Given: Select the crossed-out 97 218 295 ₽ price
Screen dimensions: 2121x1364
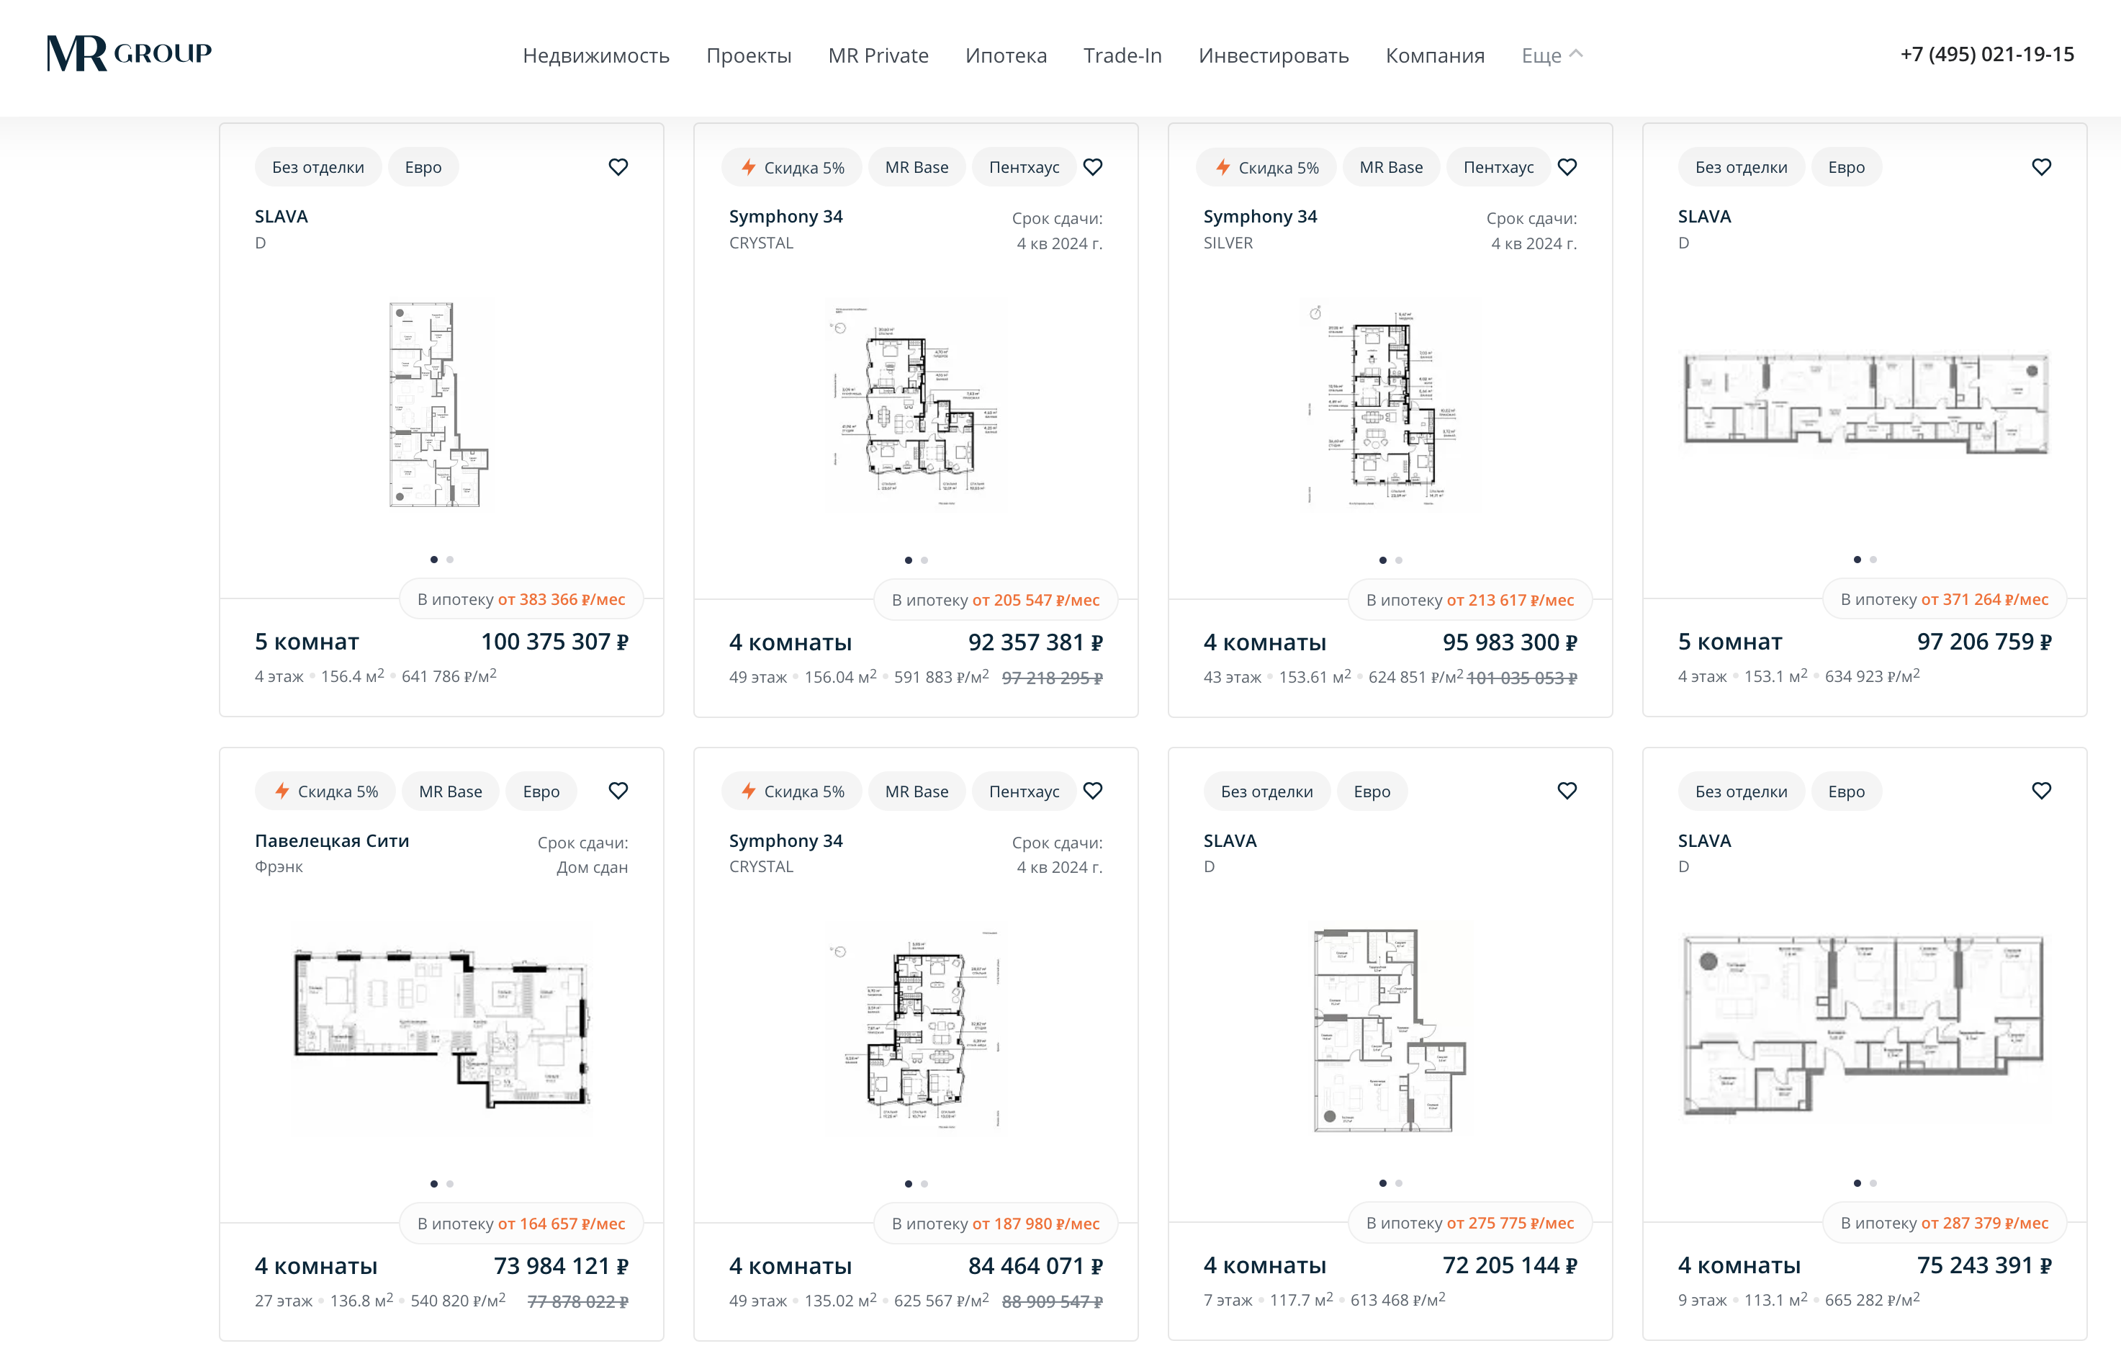Looking at the screenshot, I should click(1052, 678).
